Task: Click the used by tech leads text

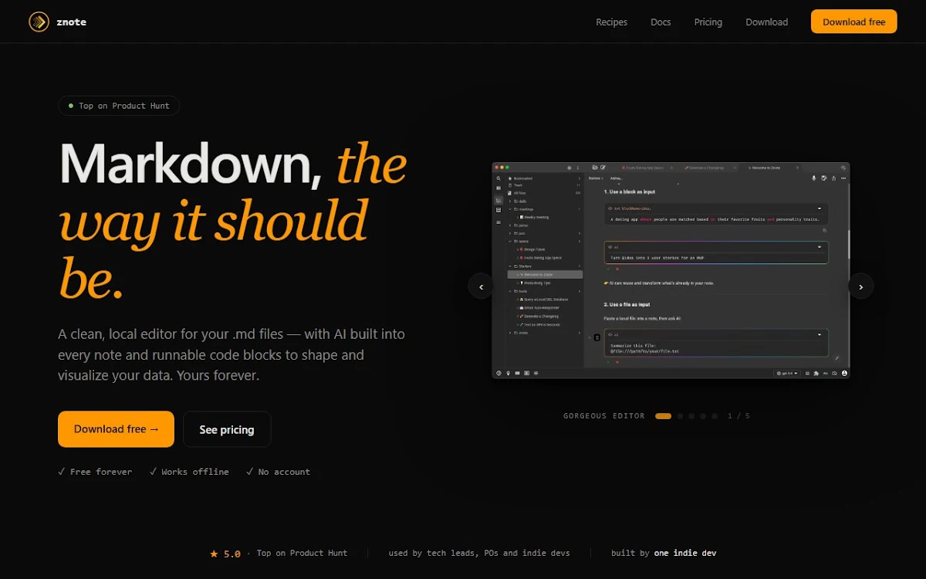Action: (479, 553)
